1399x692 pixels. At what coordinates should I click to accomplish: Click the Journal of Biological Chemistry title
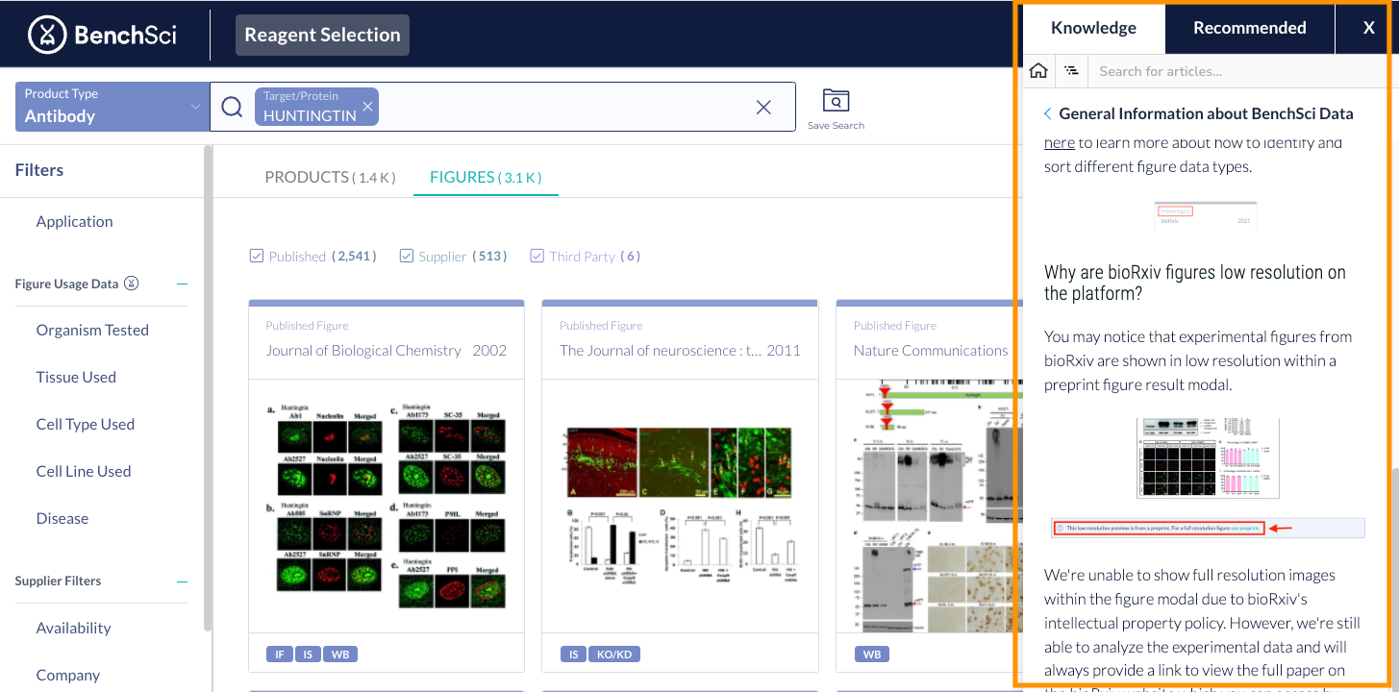363,351
